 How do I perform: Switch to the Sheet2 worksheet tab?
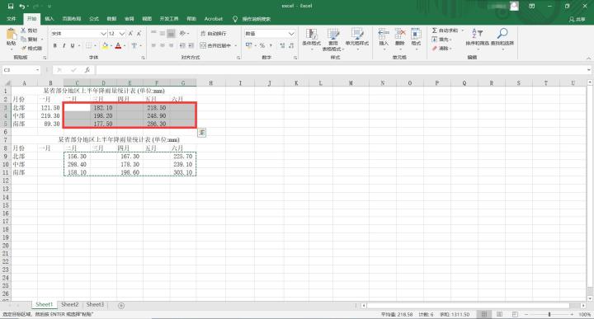[x=69, y=305]
